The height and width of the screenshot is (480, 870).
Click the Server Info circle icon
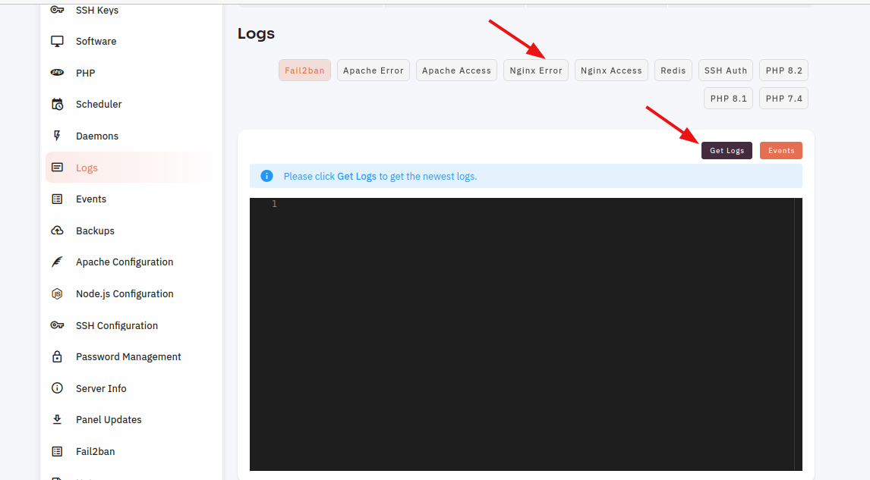pyautogui.click(x=57, y=388)
